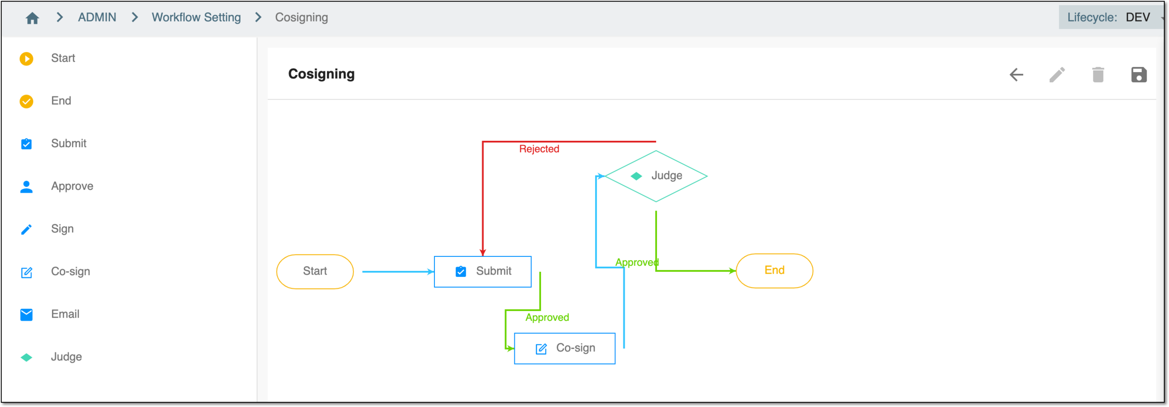Click the Cosigning workflow title

[321, 74]
